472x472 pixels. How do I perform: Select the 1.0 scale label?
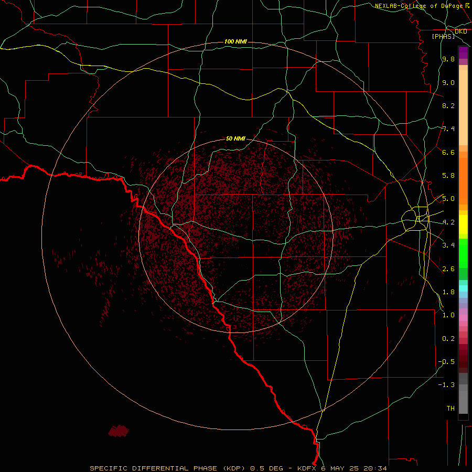pyautogui.click(x=448, y=315)
